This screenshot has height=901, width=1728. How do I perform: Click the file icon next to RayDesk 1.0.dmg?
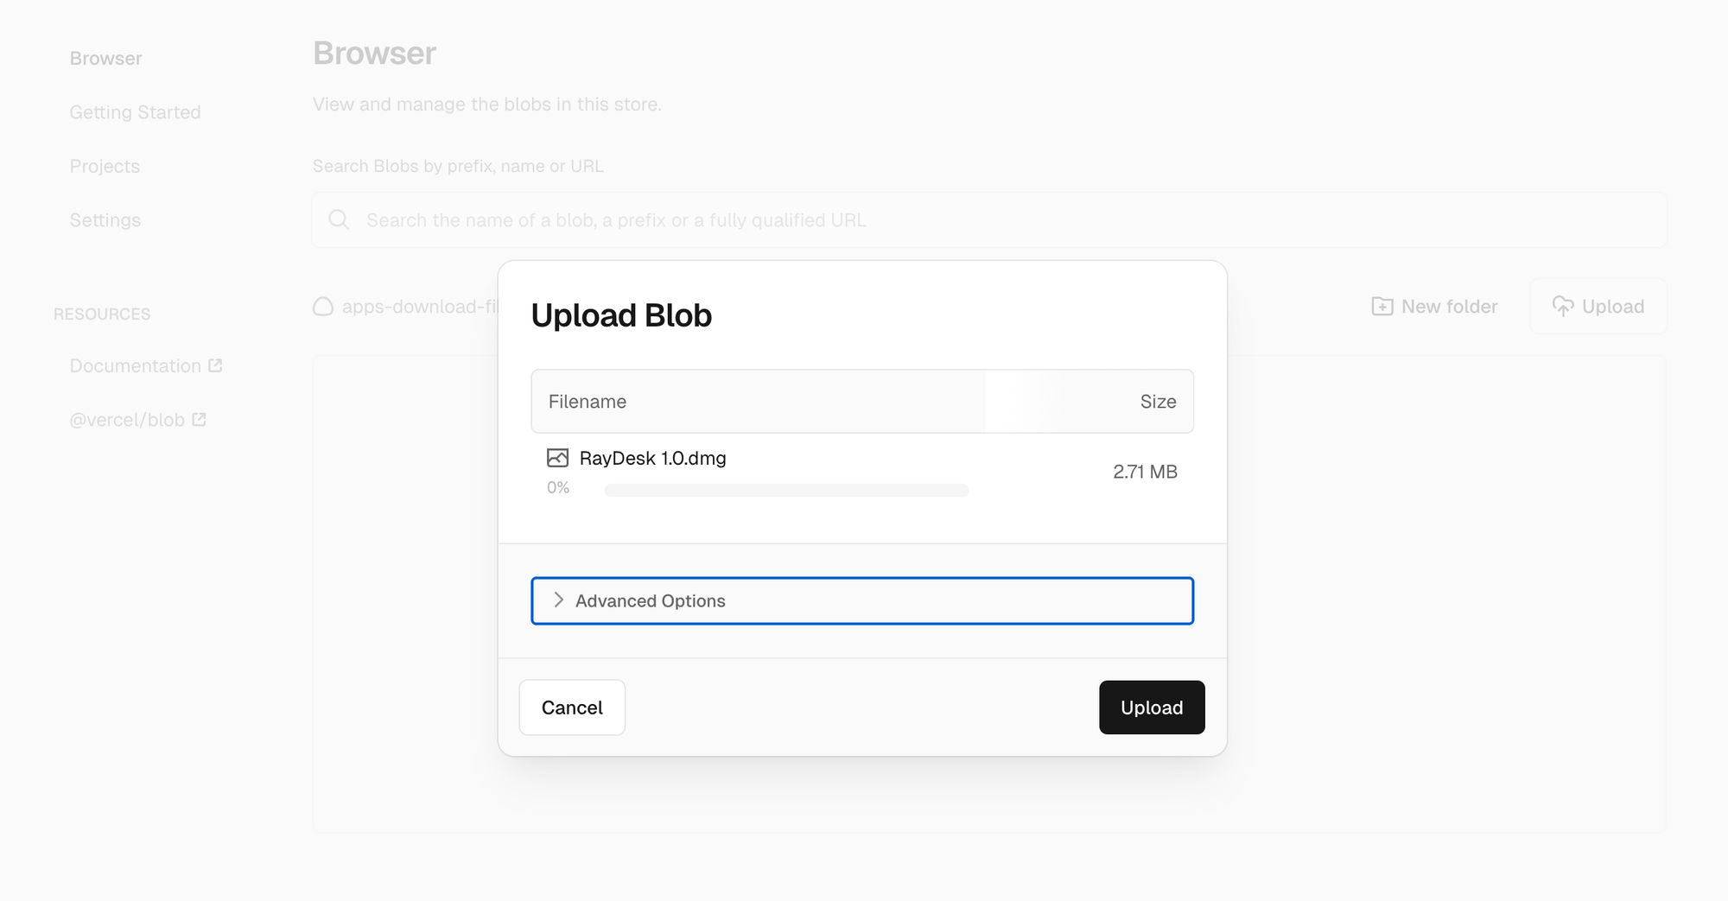pyautogui.click(x=557, y=458)
